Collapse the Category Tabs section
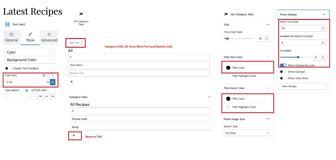Screen dimensions: 336x160 209,97
